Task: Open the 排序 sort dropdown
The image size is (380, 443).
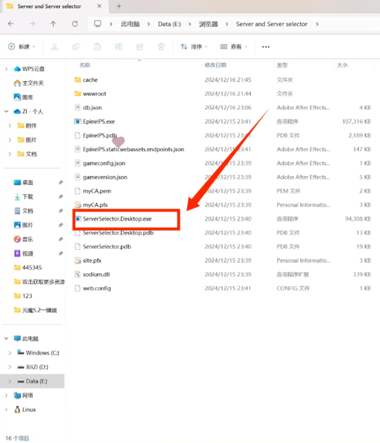Action: 194,46
